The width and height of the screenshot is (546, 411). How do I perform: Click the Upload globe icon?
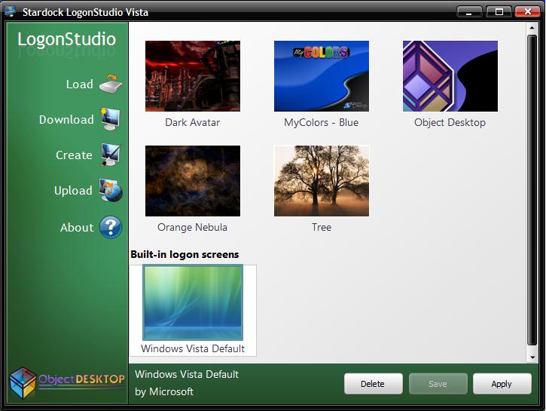click(x=111, y=190)
